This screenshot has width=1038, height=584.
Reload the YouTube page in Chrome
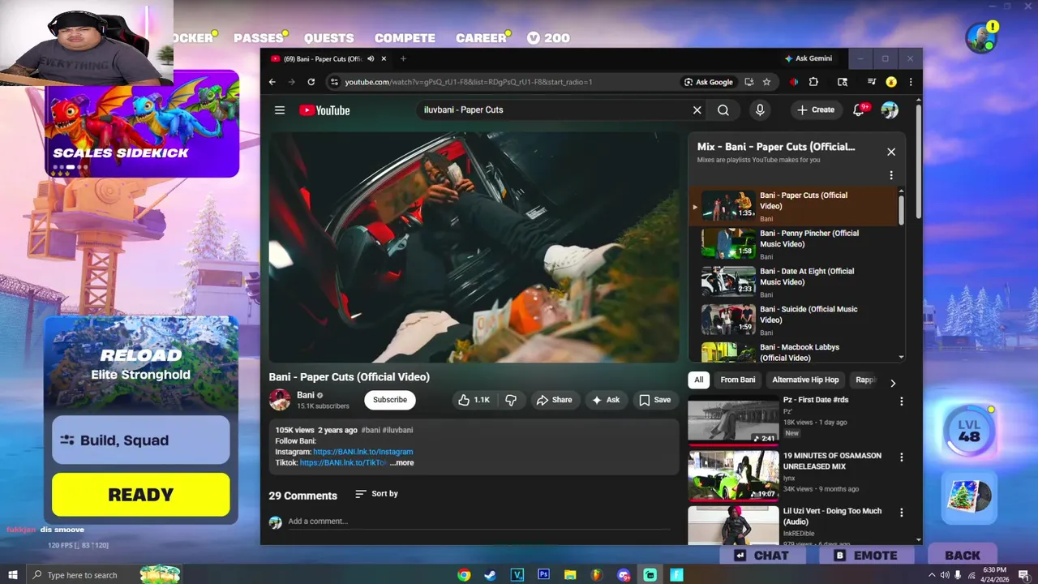pyautogui.click(x=311, y=82)
